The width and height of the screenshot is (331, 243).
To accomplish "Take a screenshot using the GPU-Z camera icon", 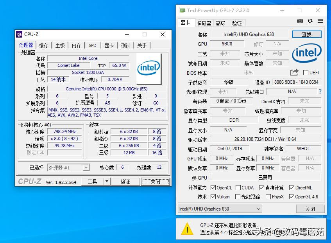I will pyautogui.click(x=300, y=20).
